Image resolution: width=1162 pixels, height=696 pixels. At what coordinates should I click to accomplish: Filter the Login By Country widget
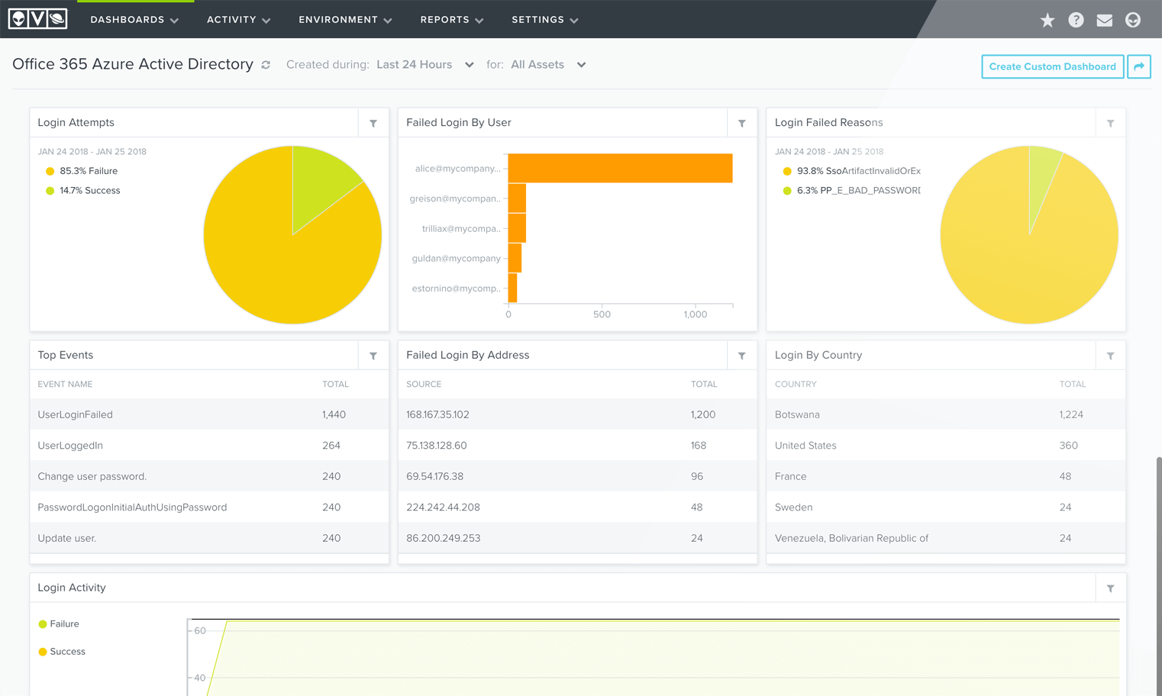1111,356
